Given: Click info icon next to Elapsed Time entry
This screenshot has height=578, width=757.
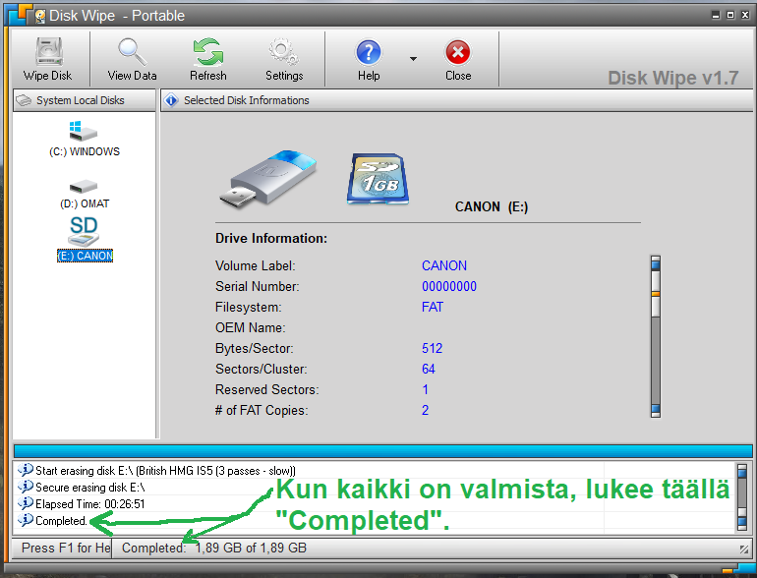Looking at the screenshot, I should 26,503.
